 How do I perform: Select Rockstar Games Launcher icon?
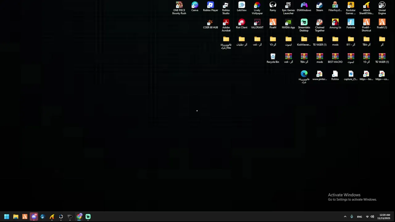coord(351,8)
